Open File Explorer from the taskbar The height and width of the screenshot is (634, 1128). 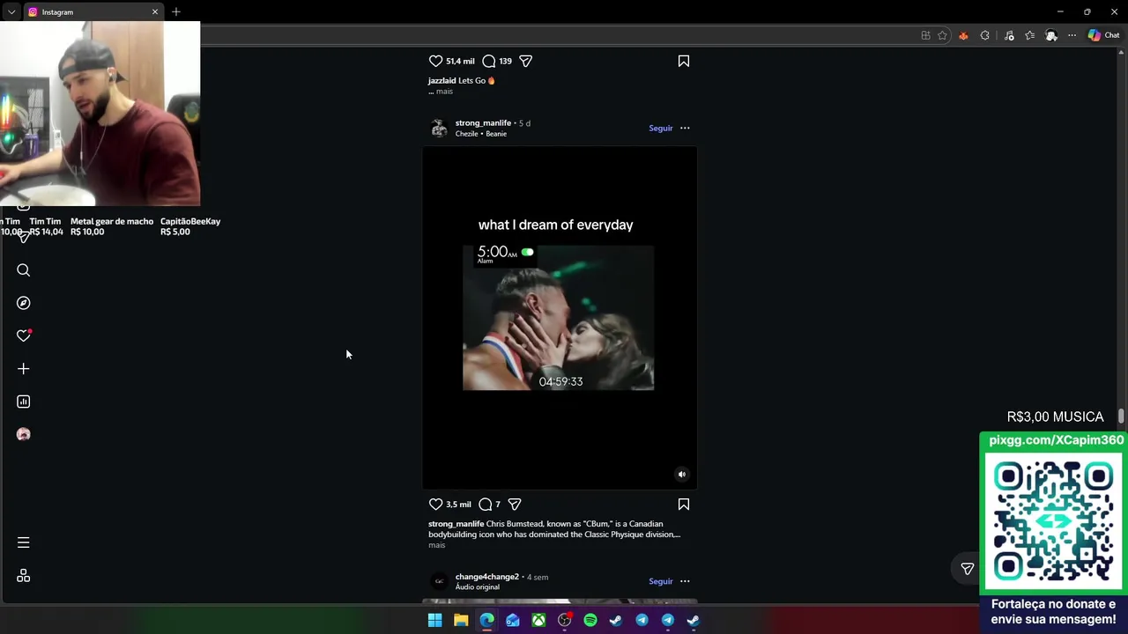(x=461, y=621)
